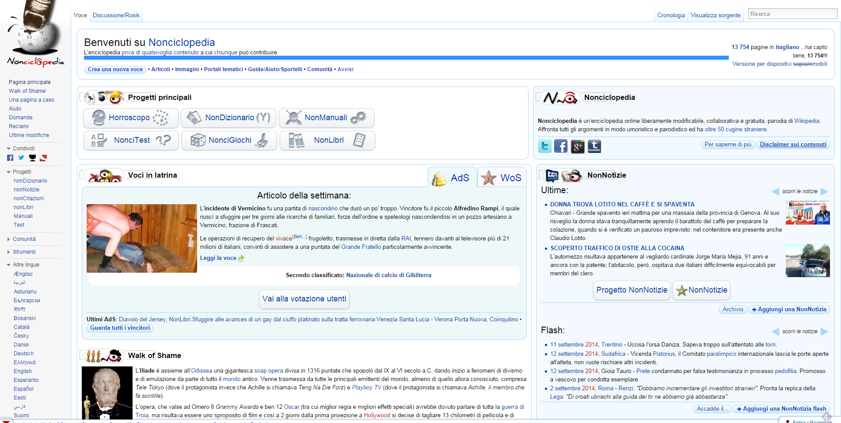Screen dimensions: 841x423
Task: Open the NonciGiochi project button
Action: (x=229, y=141)
